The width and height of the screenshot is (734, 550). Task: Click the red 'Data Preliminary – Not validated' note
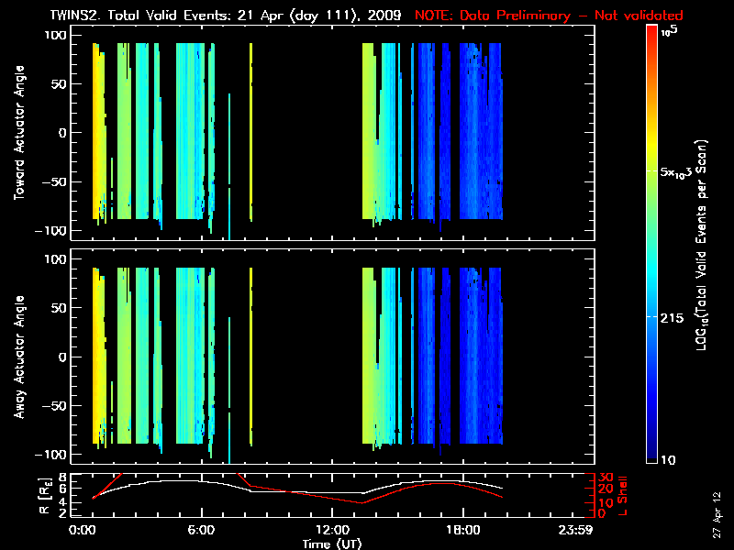click(x=549, y=16)
